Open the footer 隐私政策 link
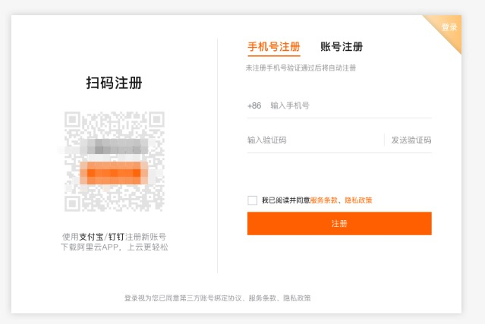The height and width of the screenshot is (324, 485). (297, 298)
